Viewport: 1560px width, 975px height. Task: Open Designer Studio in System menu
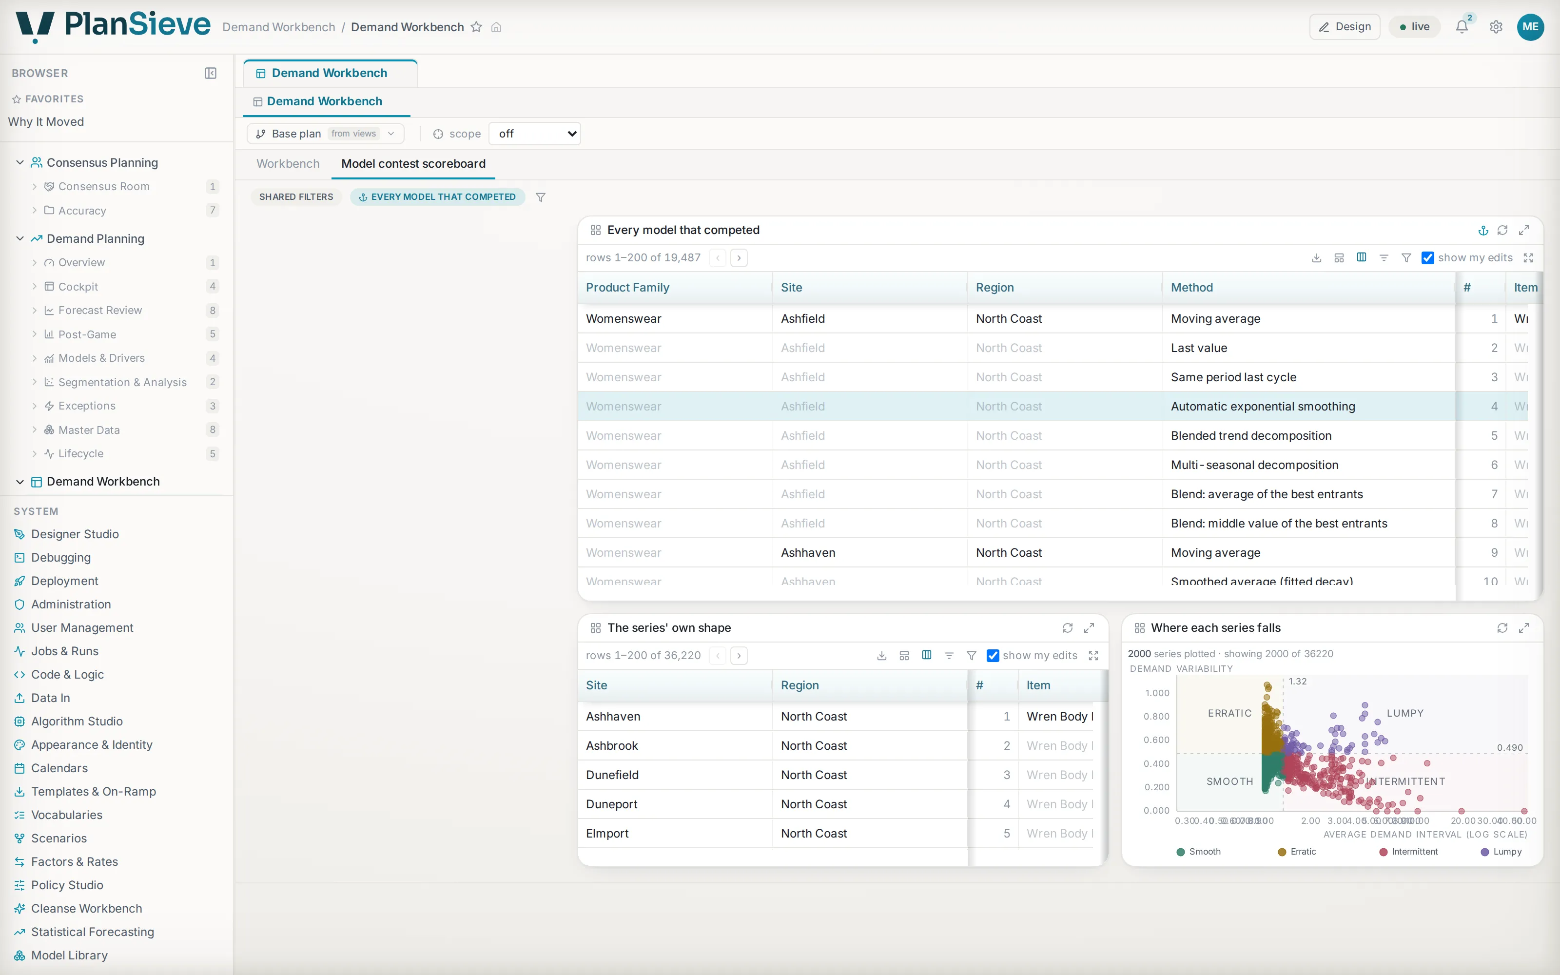coord(75,534)
